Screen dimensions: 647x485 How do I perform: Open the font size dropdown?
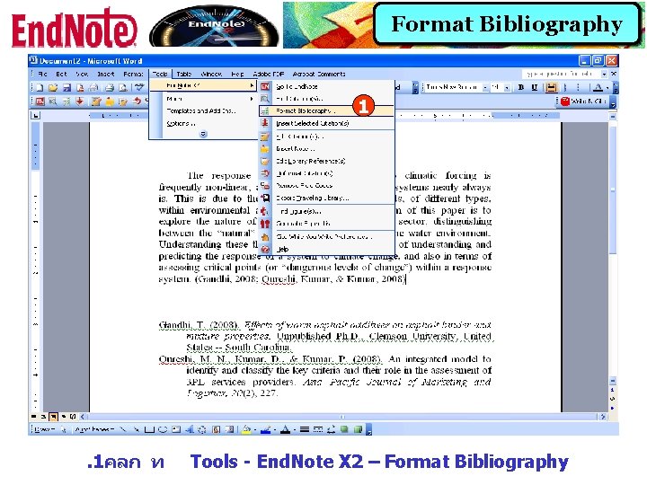click(507, 87)
